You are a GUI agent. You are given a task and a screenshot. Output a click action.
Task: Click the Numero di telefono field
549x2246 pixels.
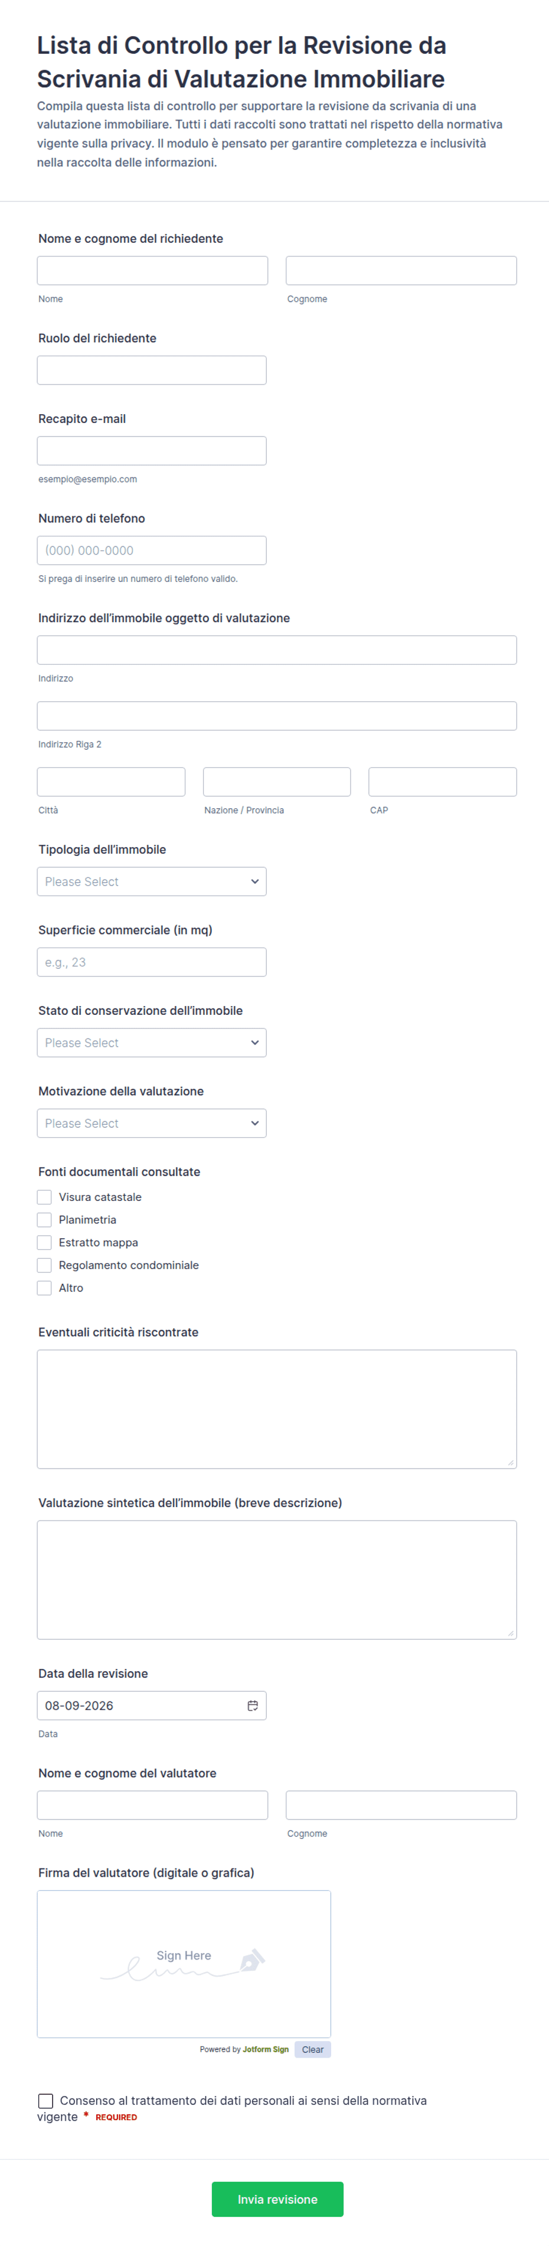152,550
